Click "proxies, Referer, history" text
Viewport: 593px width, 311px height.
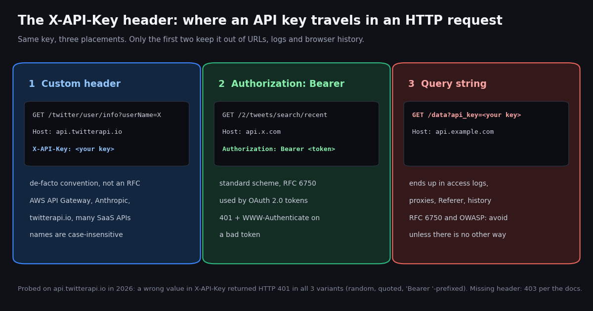[x=450, y=201]
